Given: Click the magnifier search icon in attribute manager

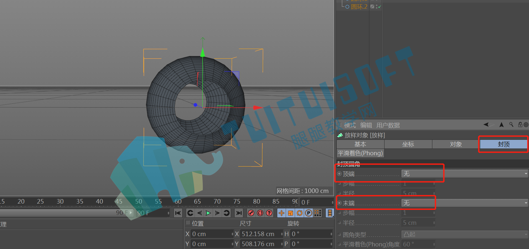Looking at the screenshot, I should pos(511,125).
